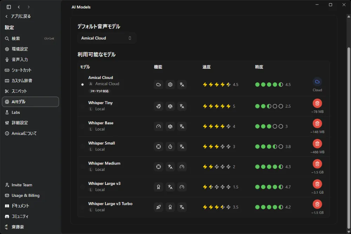
Task: Return to app via アプリに戻る
Action: (18, 16)
